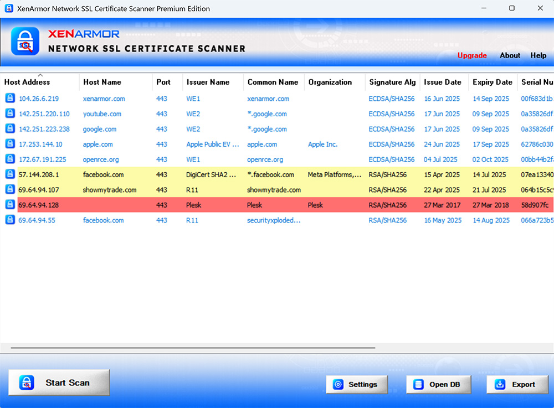Viewport: 554px width, 408px height.
Task: Sort by Expiry Date column header
Action: click(x=493, y=82)
